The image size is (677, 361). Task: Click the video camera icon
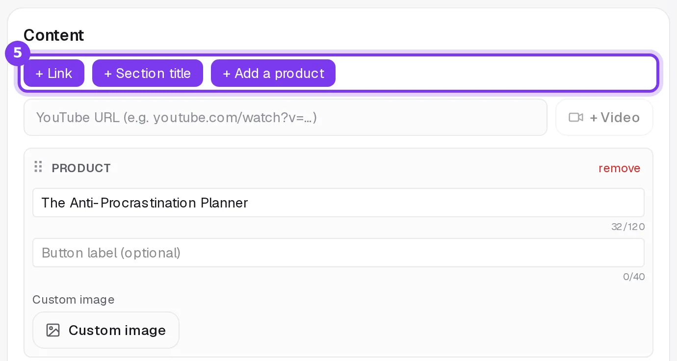tap(576, 117)
